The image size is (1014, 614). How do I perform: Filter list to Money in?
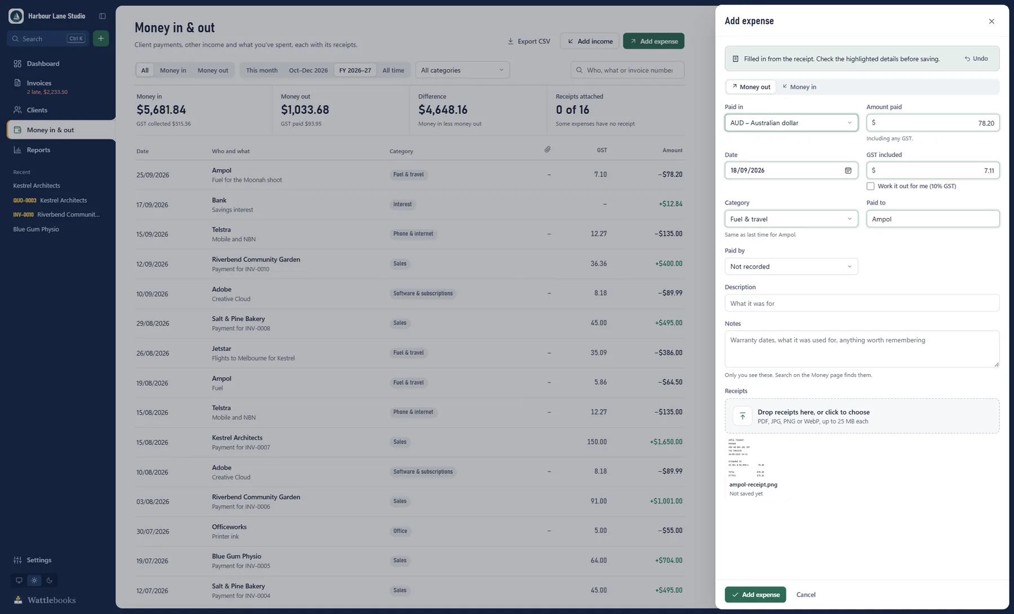(173, 70)
